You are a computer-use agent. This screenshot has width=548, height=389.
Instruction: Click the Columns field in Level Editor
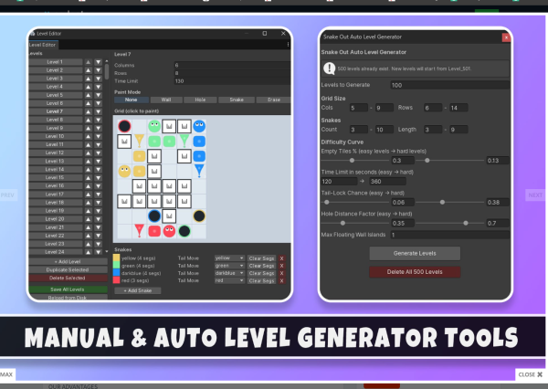coord(232,66)
